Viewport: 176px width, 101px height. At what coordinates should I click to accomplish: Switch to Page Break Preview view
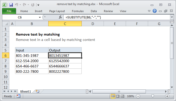pyautogui.click(x=122, y=96)
